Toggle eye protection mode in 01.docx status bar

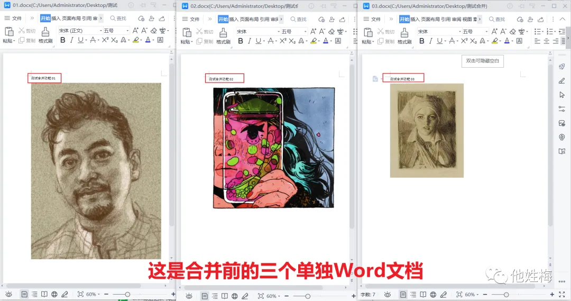click(x=9, y=294)
